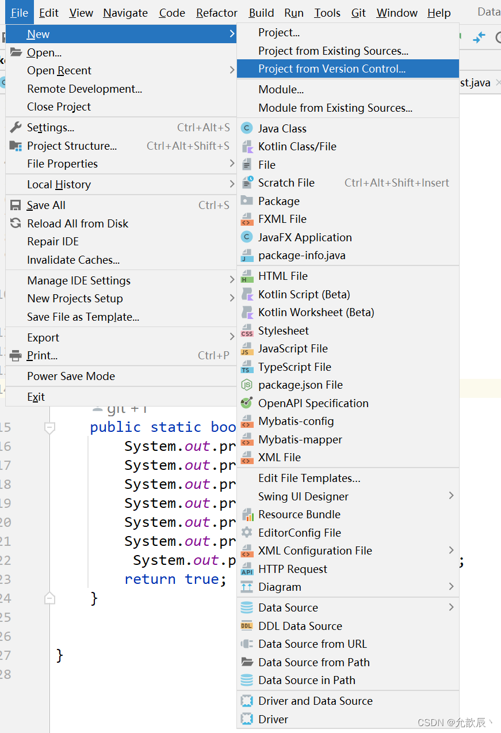Open the Git menu

click(x=358, y=12)
